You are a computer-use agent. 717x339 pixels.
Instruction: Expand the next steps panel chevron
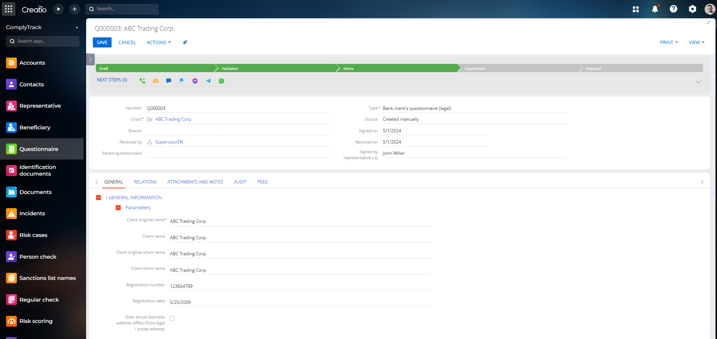(698, 82)
